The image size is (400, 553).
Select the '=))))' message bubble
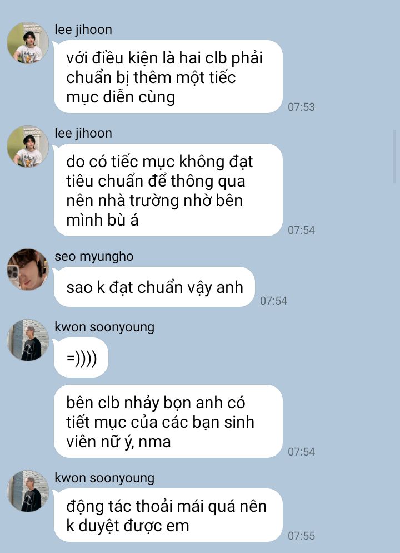[81, 358]
